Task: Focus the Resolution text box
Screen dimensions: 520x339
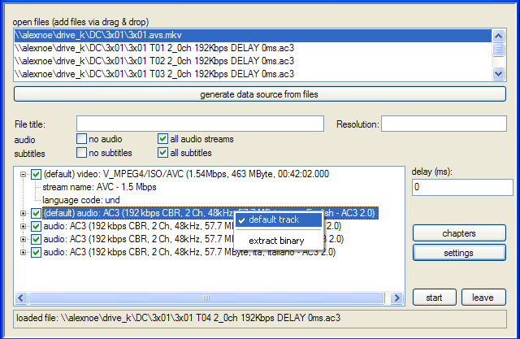Action: pos(443,124)
